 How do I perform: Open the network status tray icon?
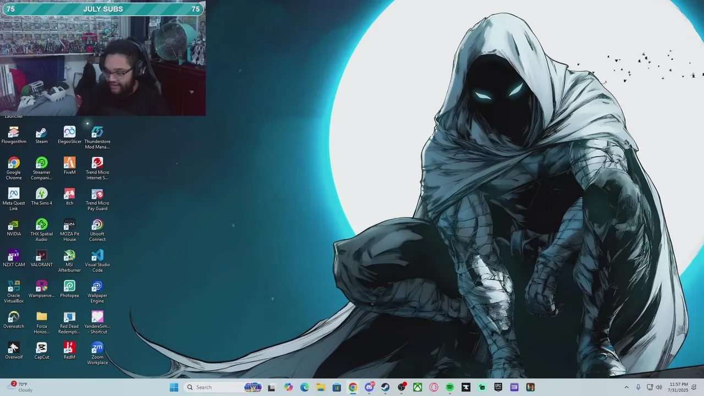tap(650, 387)
